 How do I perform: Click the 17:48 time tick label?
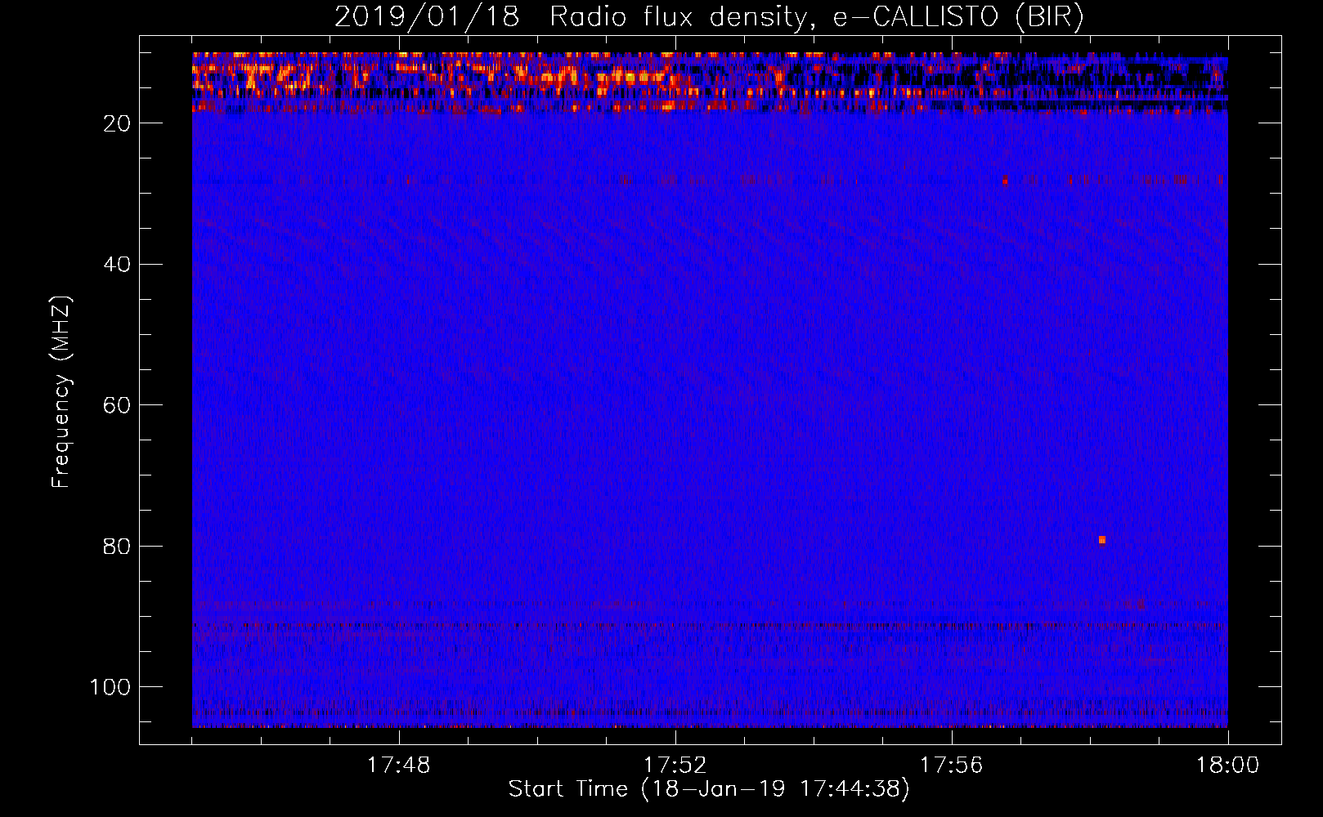[399, 766]
